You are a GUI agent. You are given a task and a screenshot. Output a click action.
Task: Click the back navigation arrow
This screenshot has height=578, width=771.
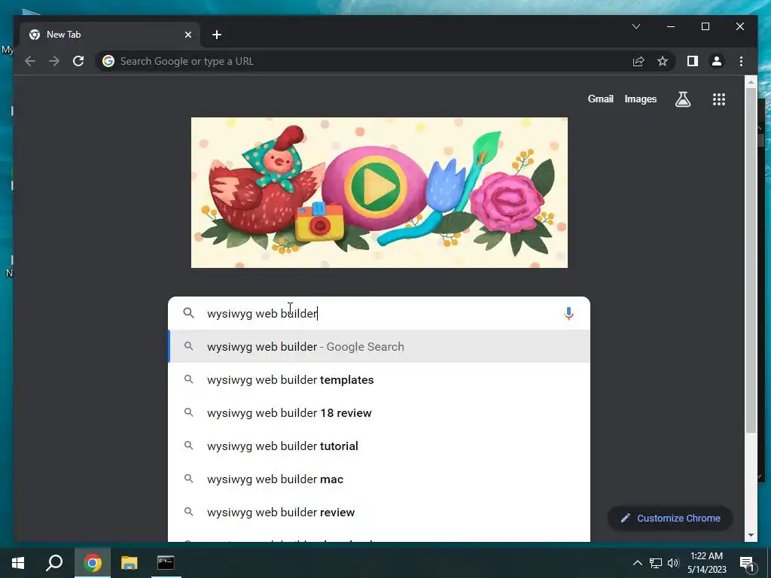click(30, 61)
